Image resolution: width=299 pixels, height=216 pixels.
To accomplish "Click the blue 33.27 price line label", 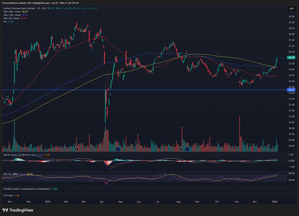I will 292,90.
